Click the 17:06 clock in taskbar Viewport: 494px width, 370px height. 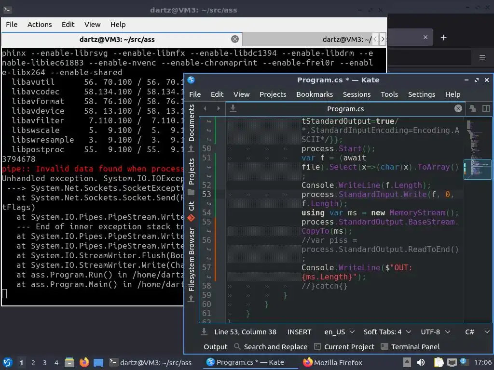coord(482,362)
